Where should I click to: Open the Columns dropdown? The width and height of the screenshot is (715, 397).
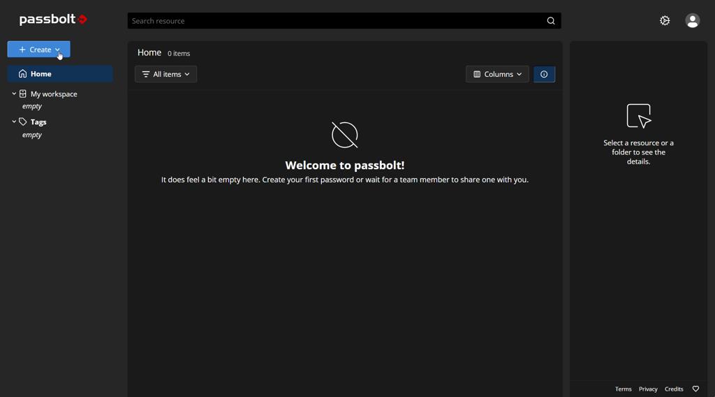(497, 74)
